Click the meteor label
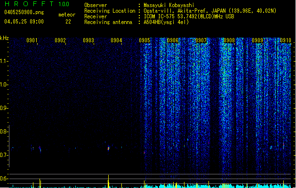296x188 pixels. point(67,15)
